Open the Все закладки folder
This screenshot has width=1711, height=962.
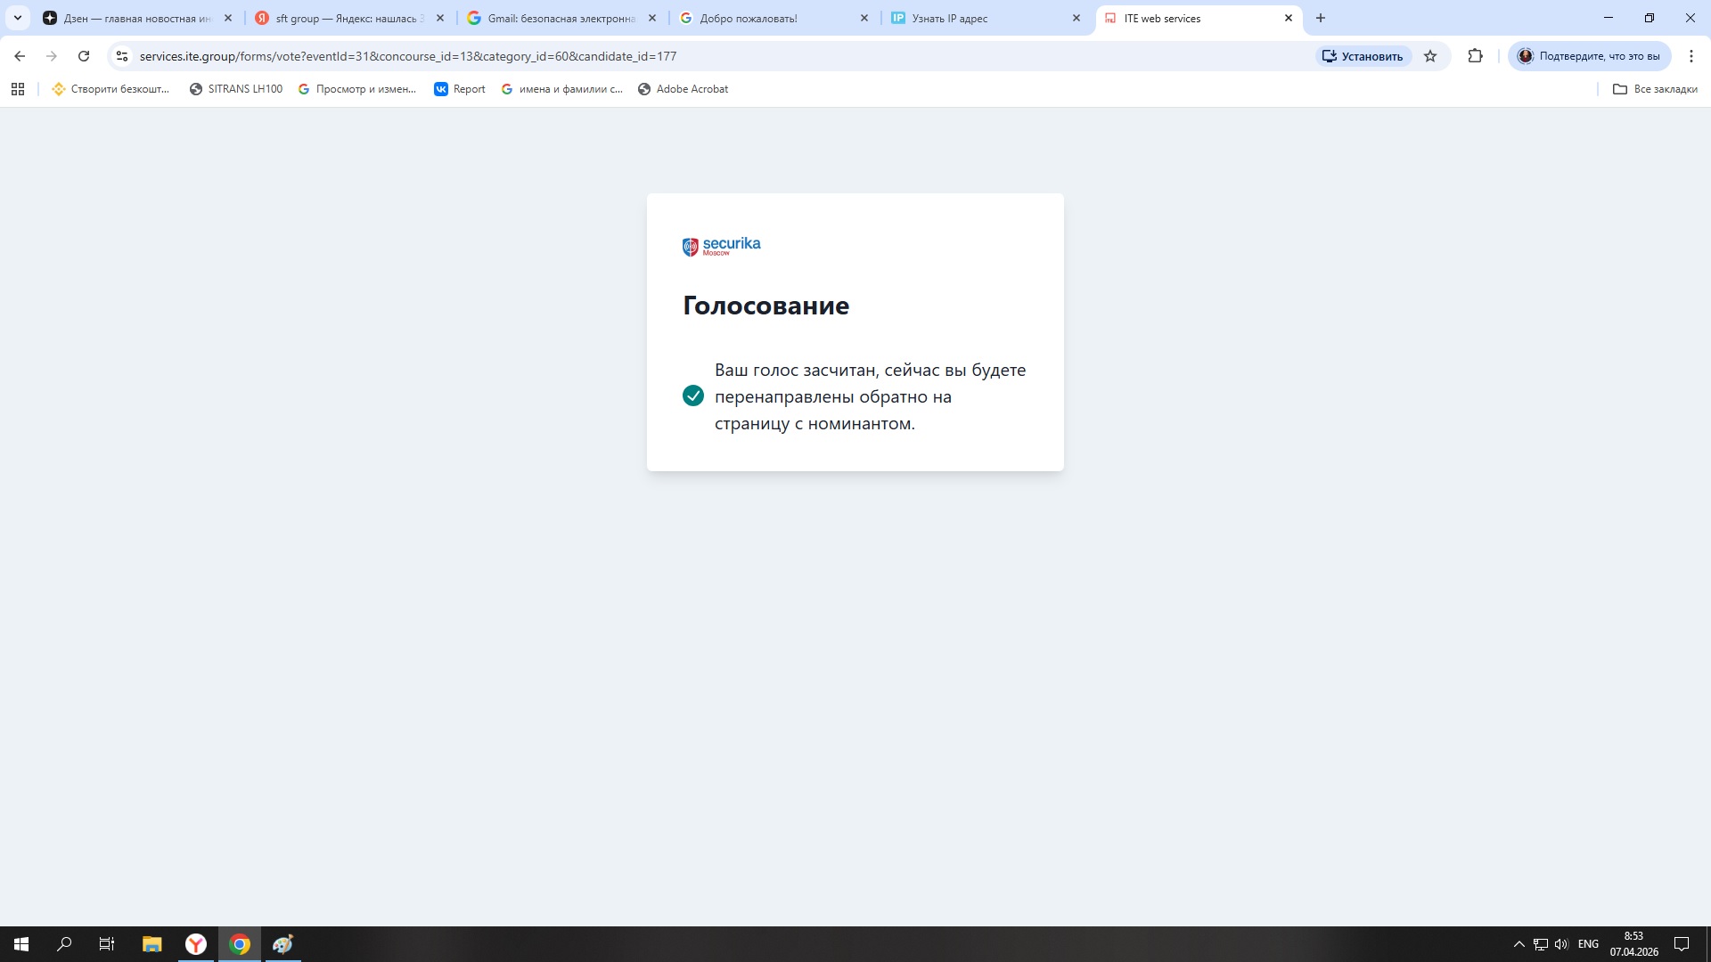(1655, 89)
